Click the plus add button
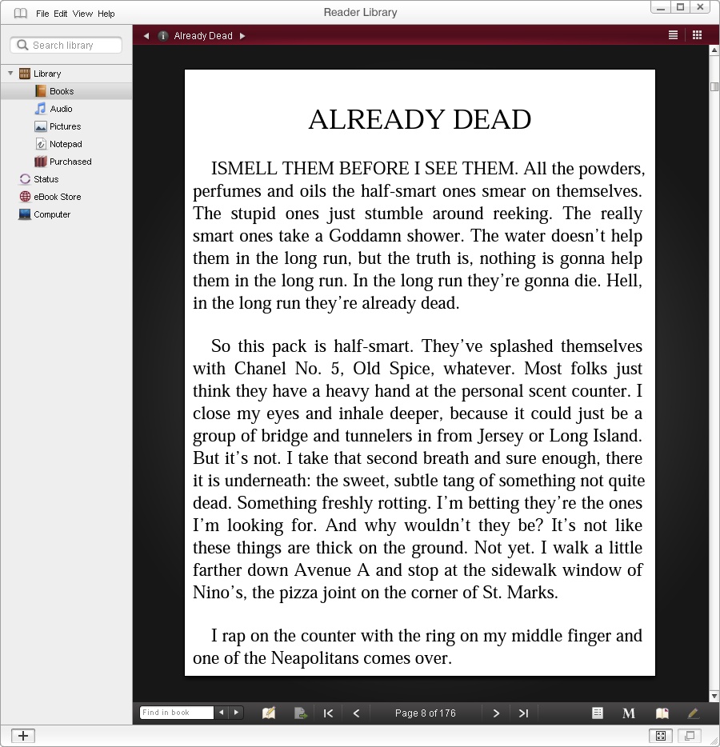 click(23, 736)
